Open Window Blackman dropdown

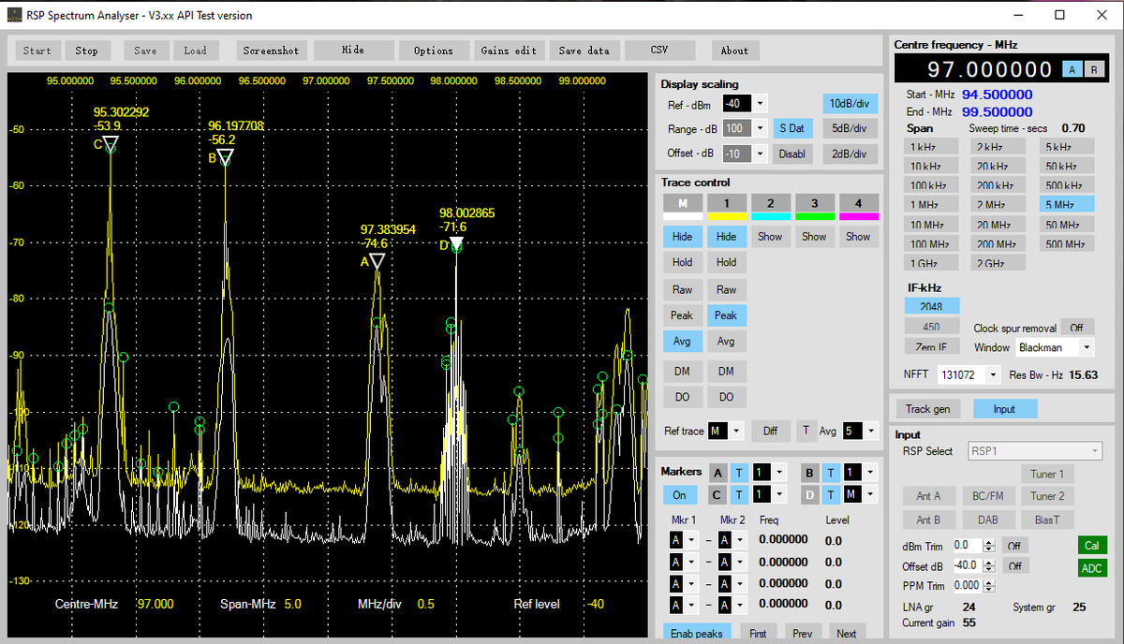[x=1087, y=347]
